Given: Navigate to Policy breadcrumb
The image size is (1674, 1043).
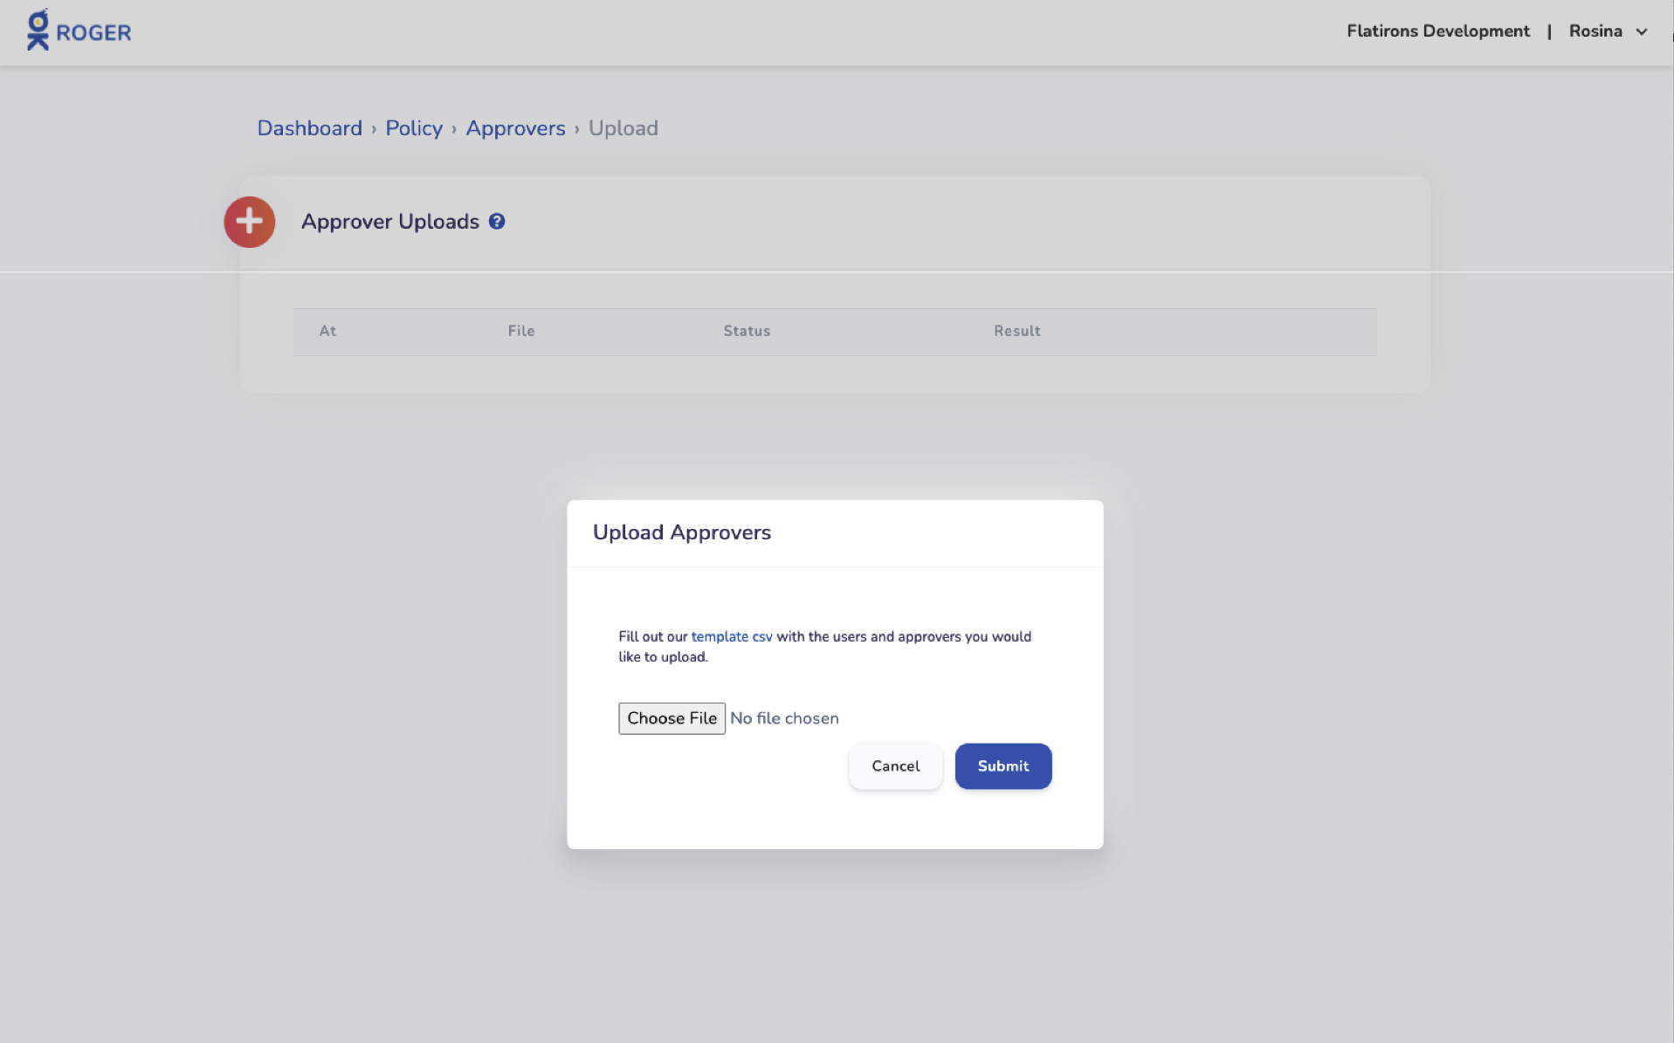Looking at the screenshot, I should coord(414,128).
